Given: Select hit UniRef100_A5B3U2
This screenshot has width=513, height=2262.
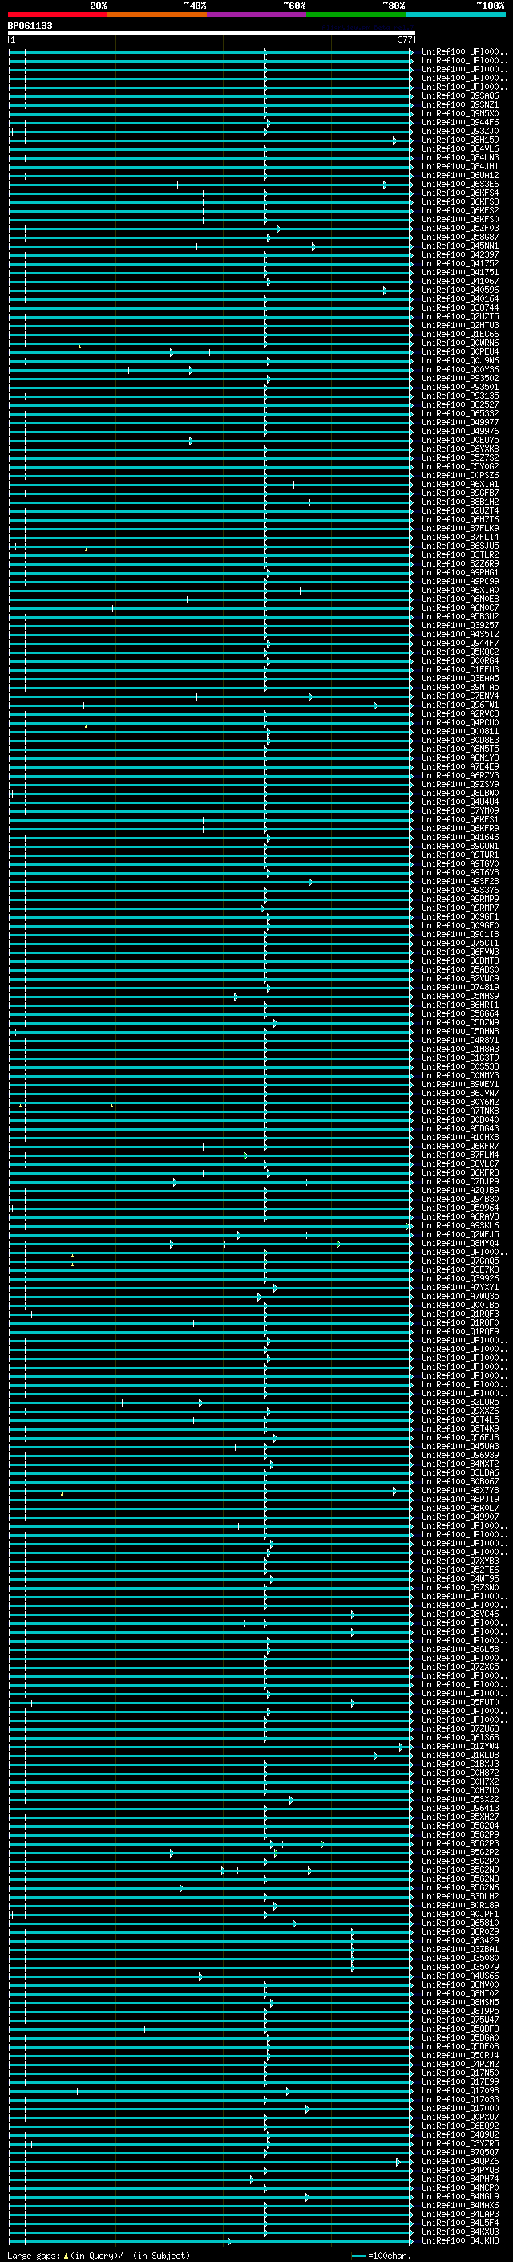Looking at the screenshot, I should click(x=459, y=616).
